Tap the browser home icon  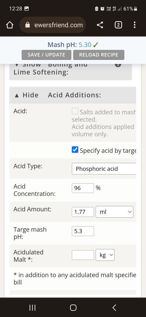(10, 25)
